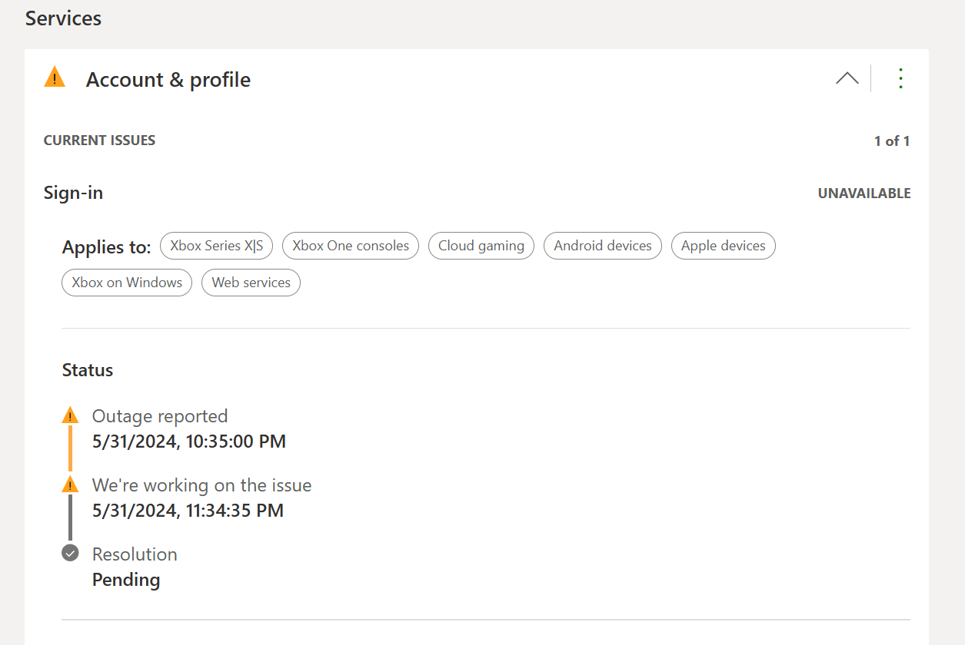The height and width of the screenshot is (645, 965).
Task: Click the Resolution checkmark icon
Action: pyautogui.click(x=70, y=553)
